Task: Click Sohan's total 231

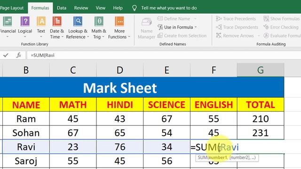Action: click(261, 133)
